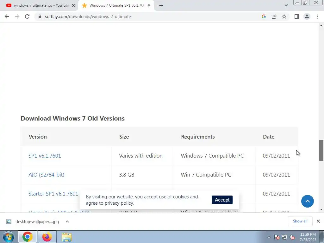The height and width of the screenshot is (243, 324).
Task: Click the 'Download Windows 7 Old Versions' heading
Action: click(72, 118)
